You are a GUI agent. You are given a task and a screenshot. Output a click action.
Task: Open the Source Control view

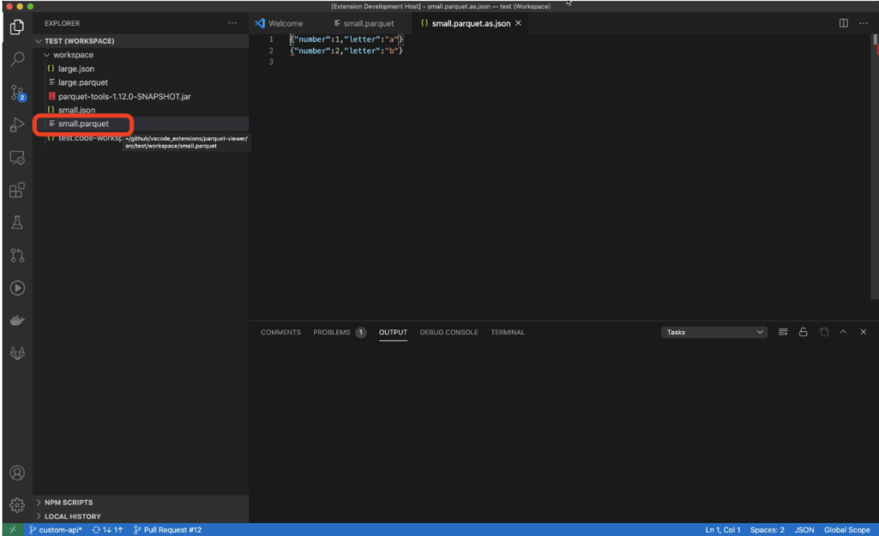click(x=17, y=93)
